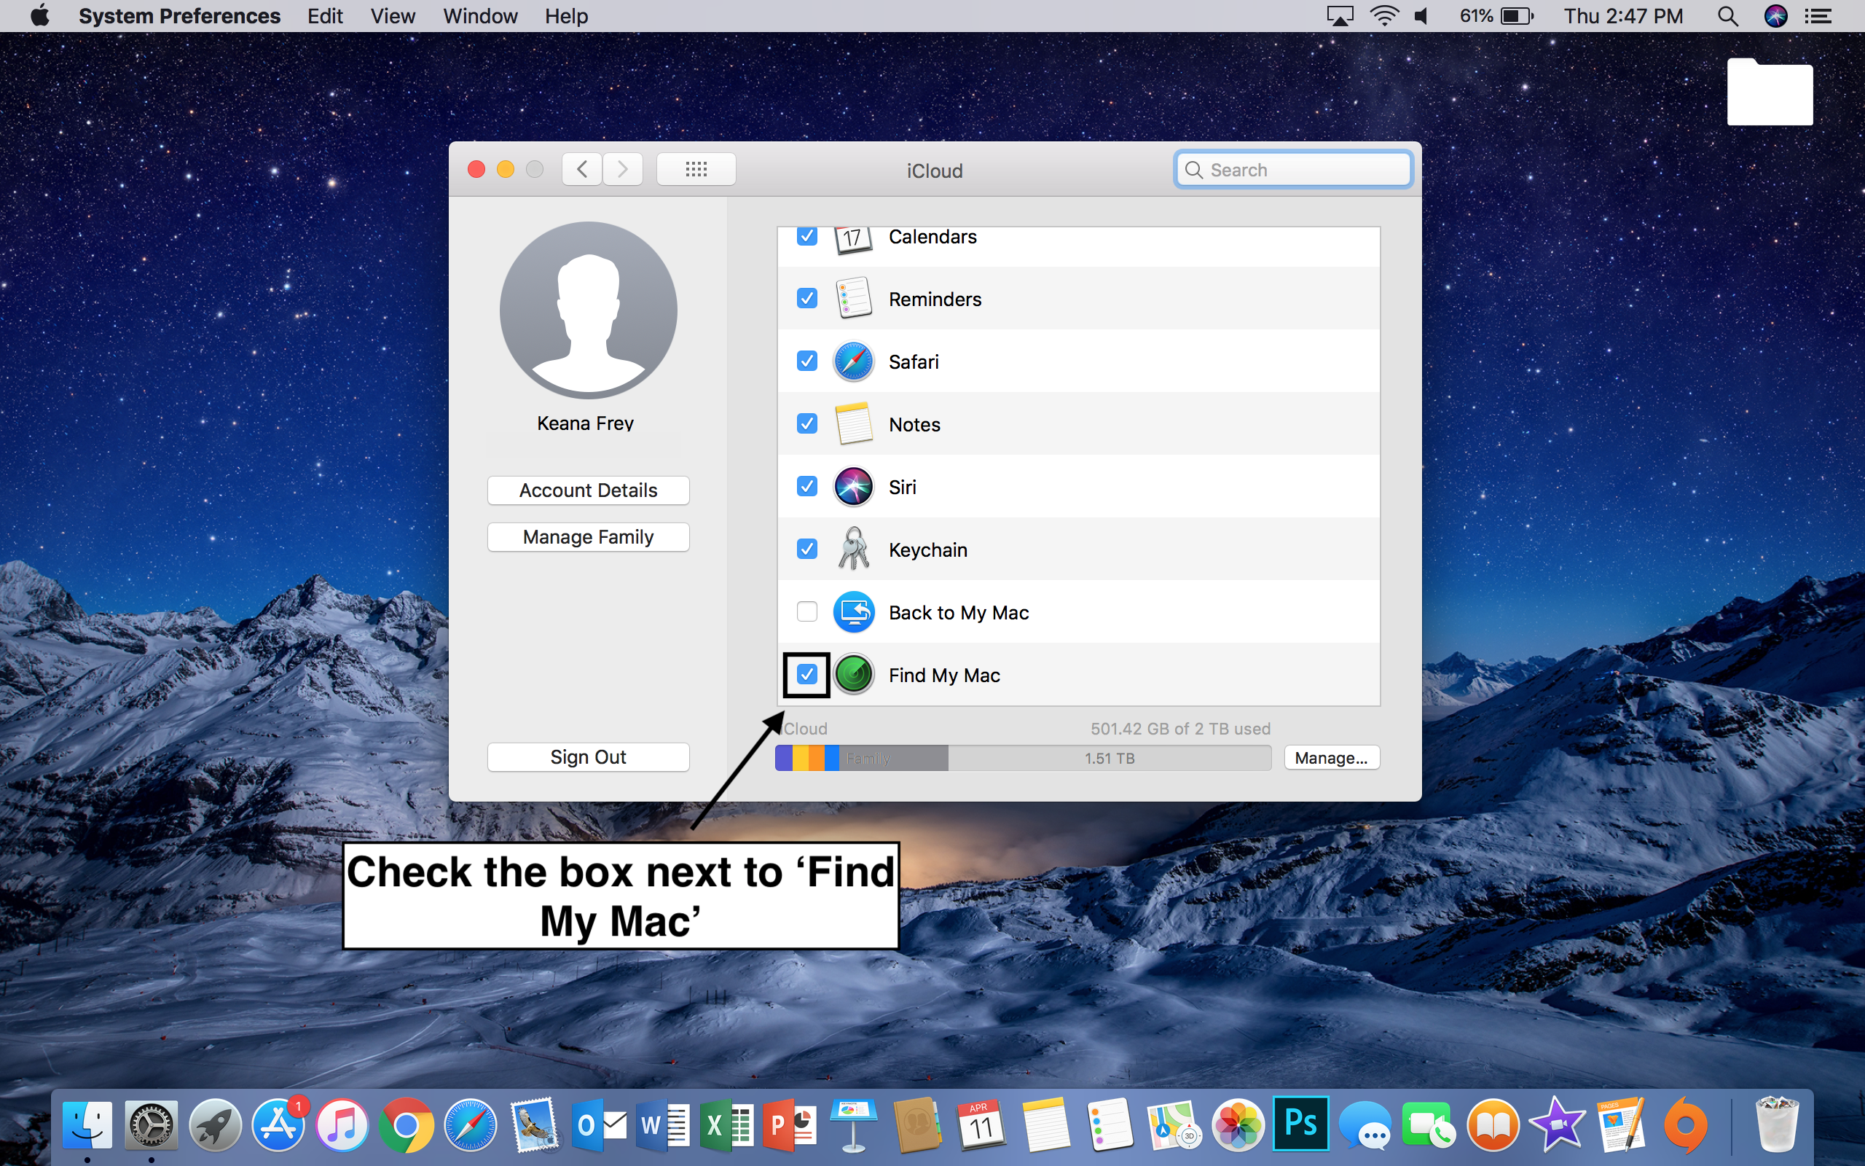Open iBooks in Dock
The image size is (1865, 1166).
(x=1493, y=1125)
